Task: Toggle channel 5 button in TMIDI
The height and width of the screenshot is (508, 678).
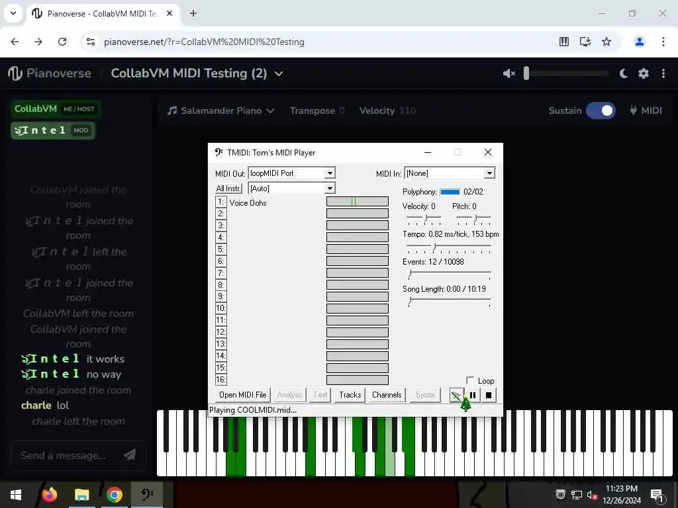Action: 221,249
